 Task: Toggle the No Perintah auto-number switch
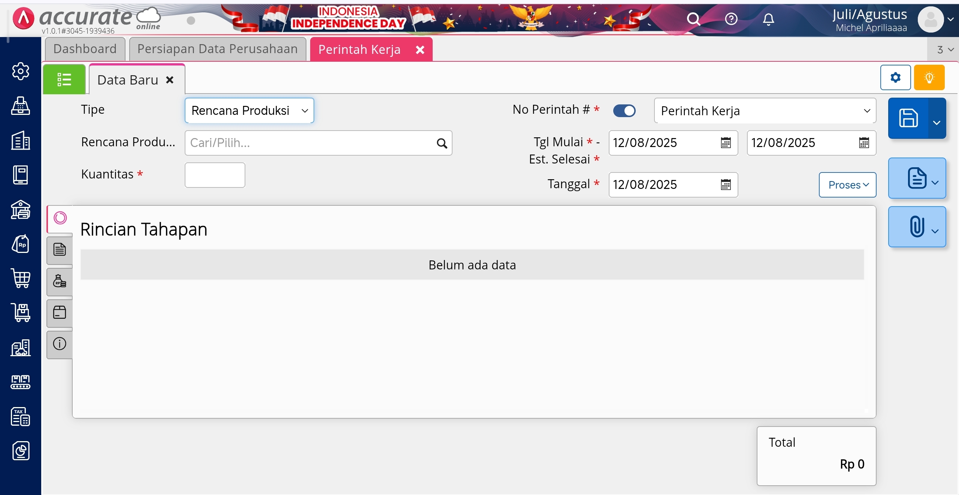[624, 111]
